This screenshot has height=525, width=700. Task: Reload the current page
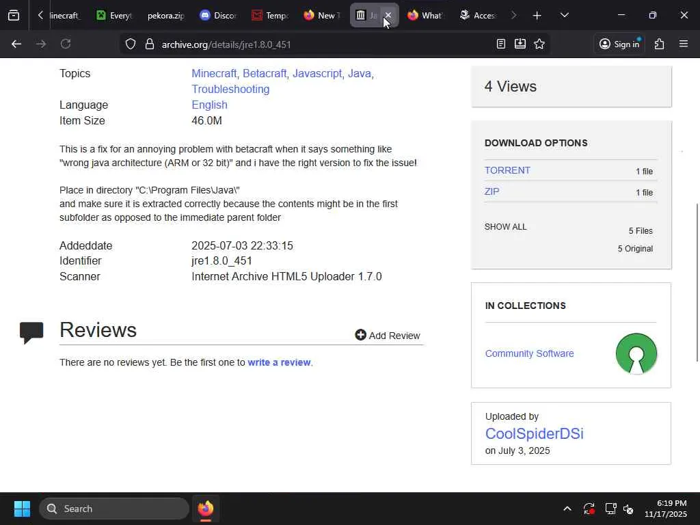[66, 44]
